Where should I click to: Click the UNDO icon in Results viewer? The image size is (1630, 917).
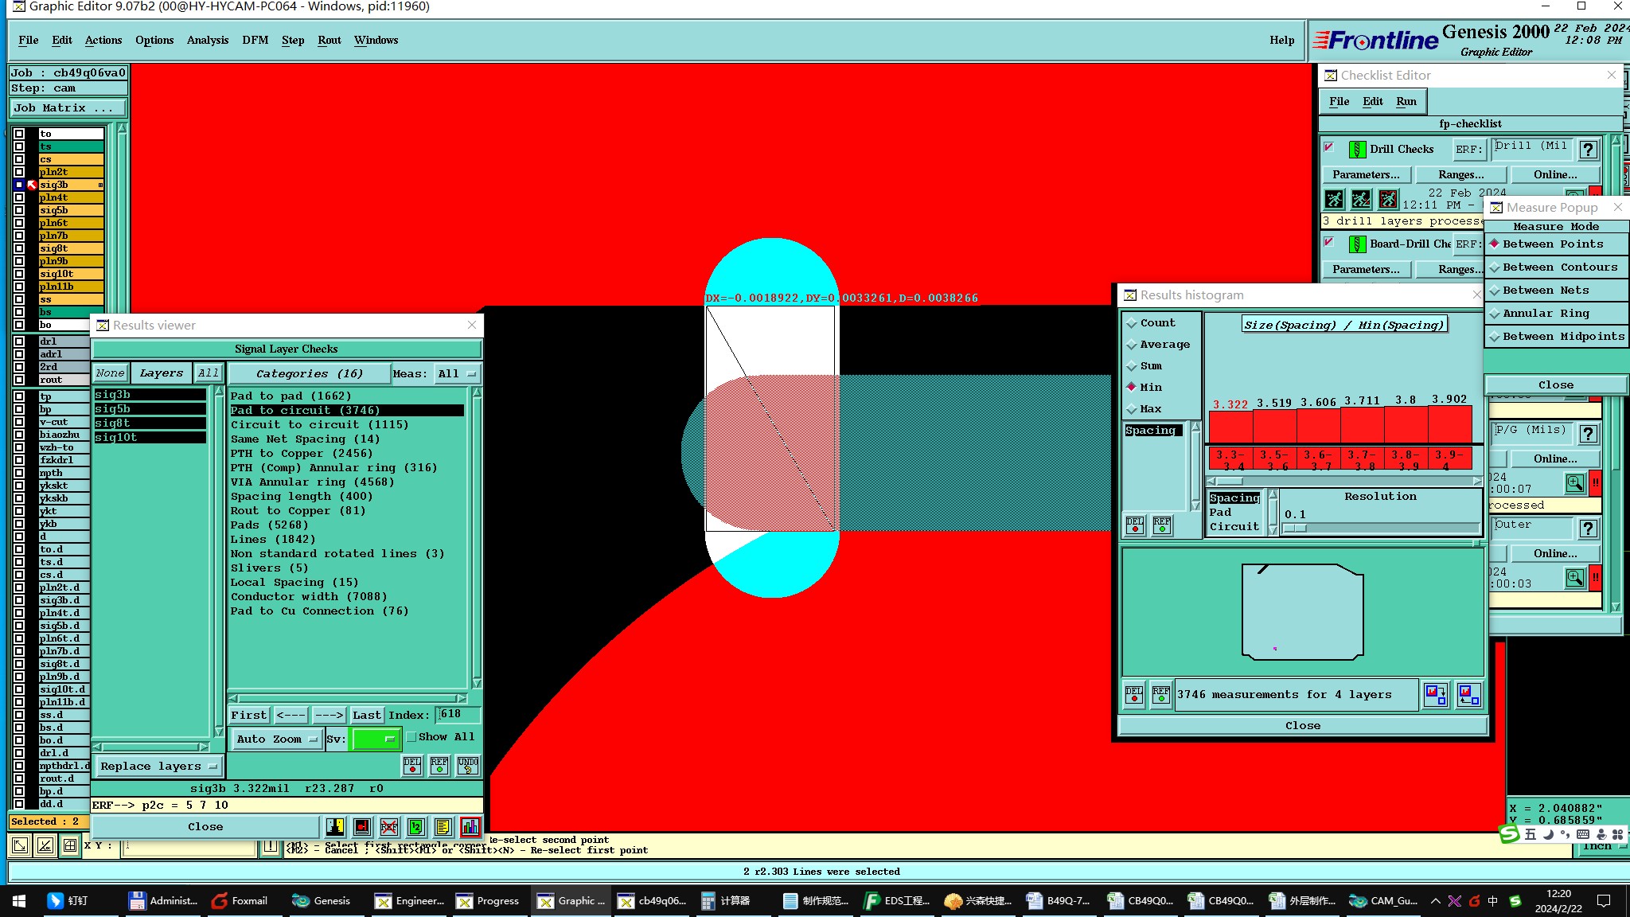coord(468,765)
